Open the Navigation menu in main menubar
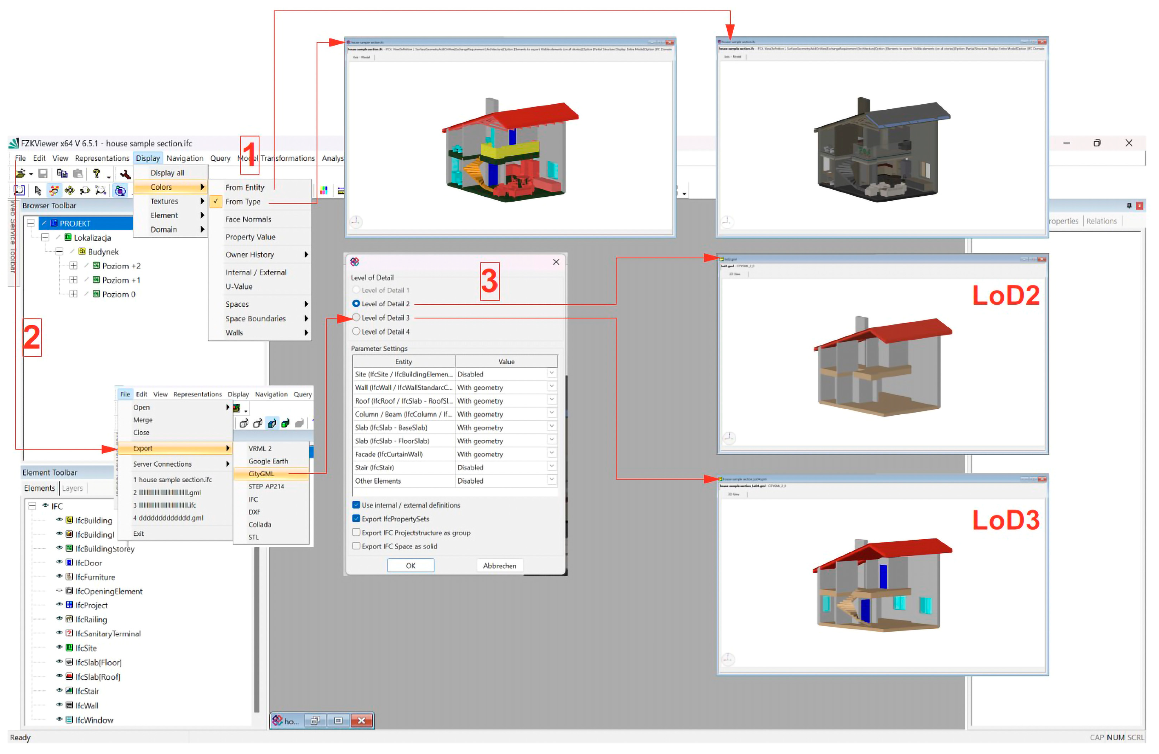Screen dimensions: 1159x754 pos(185,158)
